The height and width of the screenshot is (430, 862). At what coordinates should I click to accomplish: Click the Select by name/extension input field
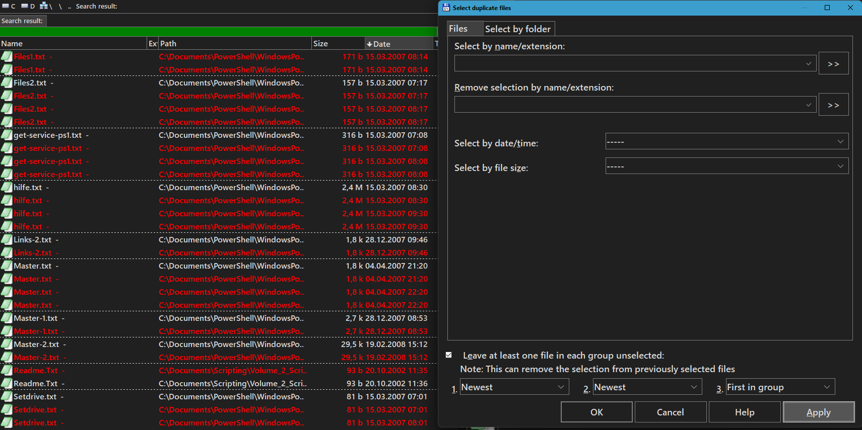[x=630, y=63]
